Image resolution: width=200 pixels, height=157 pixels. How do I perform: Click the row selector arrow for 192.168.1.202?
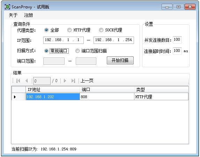click(x=15, y=97)
